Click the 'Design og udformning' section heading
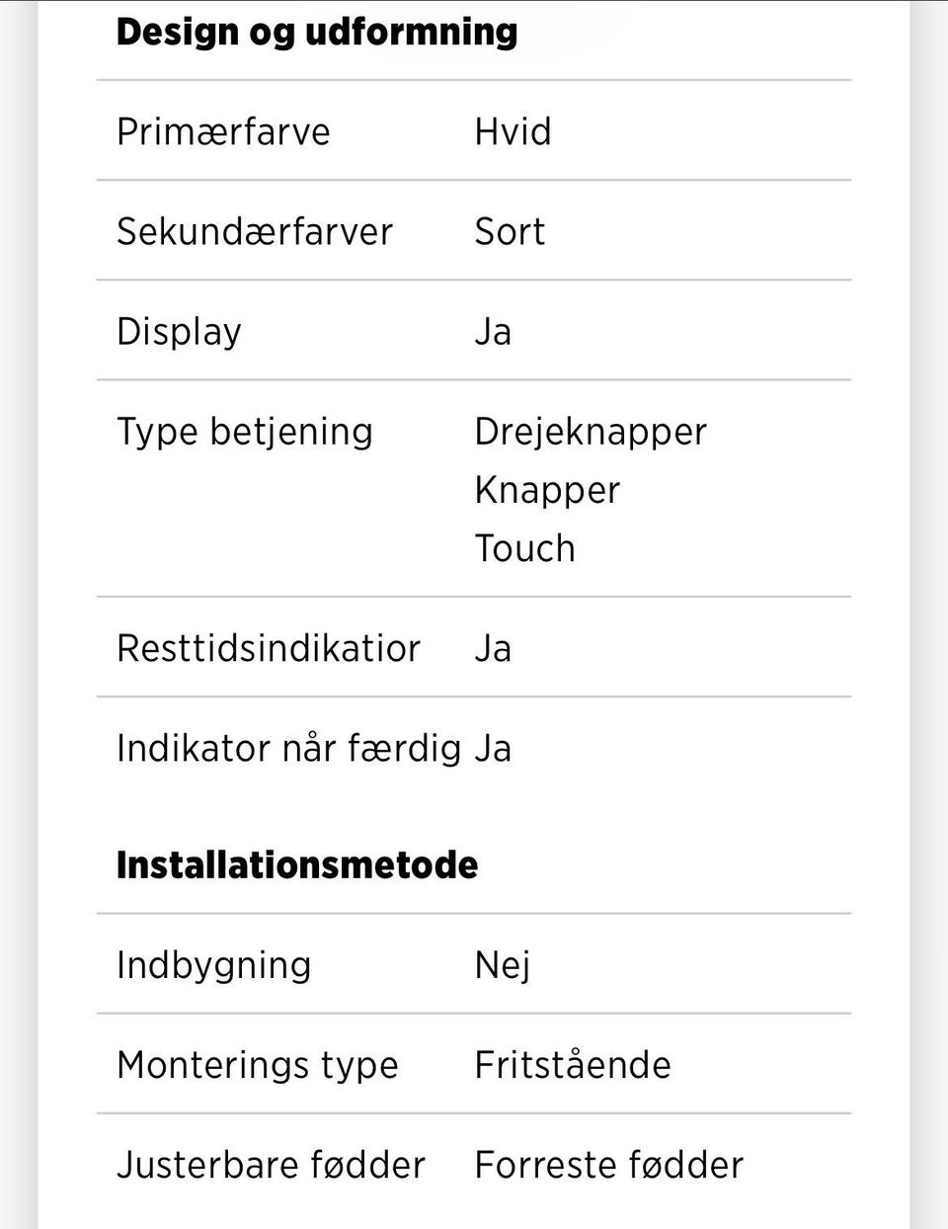 click(316, 32)
